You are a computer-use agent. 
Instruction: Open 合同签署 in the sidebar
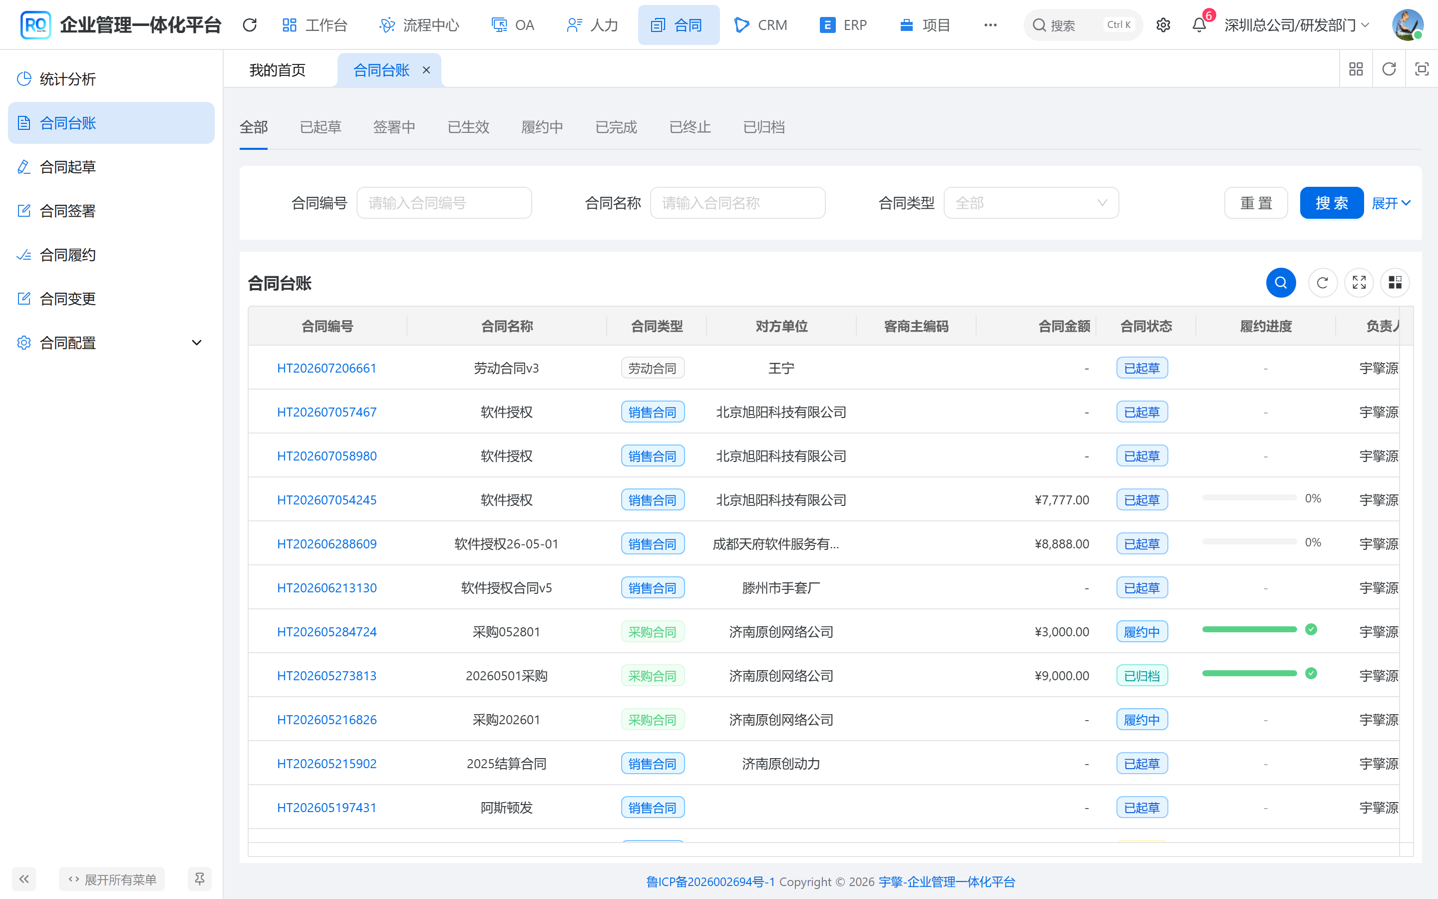click(x=111, y=211)
